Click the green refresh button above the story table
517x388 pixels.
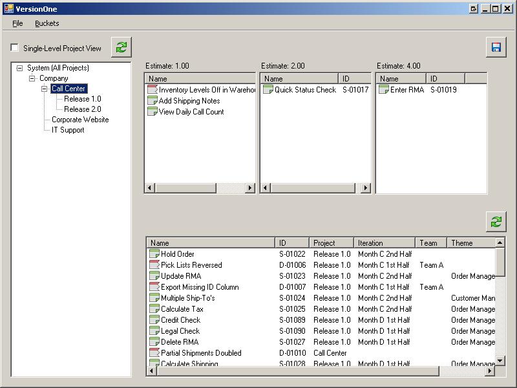496,222
